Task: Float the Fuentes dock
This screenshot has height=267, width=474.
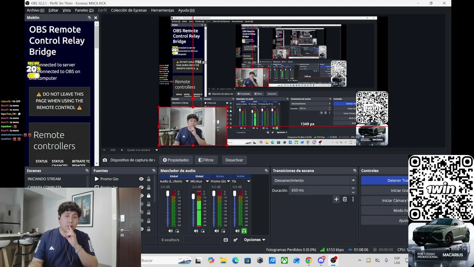Action: click(x=154, y=171)
